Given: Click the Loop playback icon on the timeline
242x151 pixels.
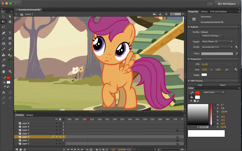Looking at the screenshot, I should pyautogui.click(x=91, y=149).
